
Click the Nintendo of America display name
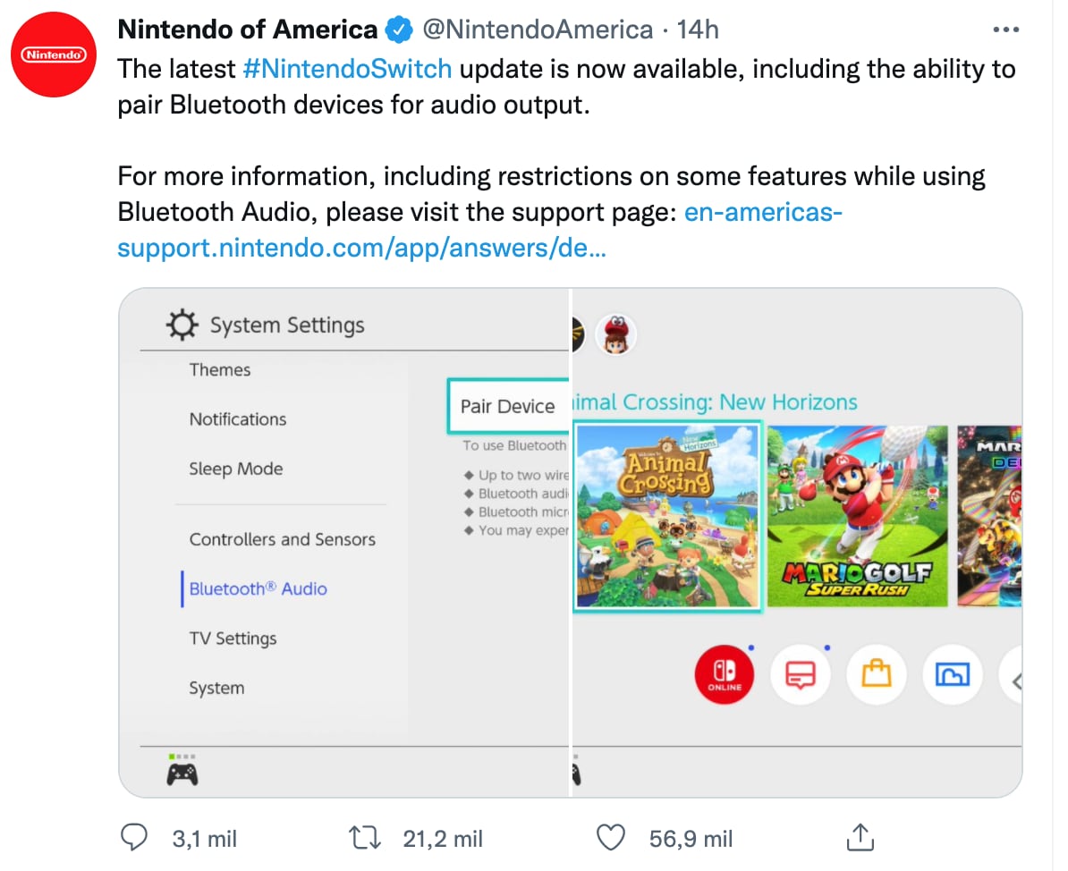coord(247,30)
